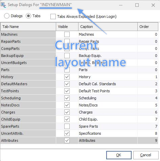Image resolution: width=160 pixels, height=161 pixels.
Task: Uncheck Visible box for ChildEquip row
Action: (67, 119)
